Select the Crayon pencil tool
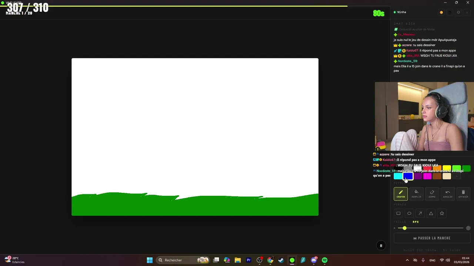 401,194
